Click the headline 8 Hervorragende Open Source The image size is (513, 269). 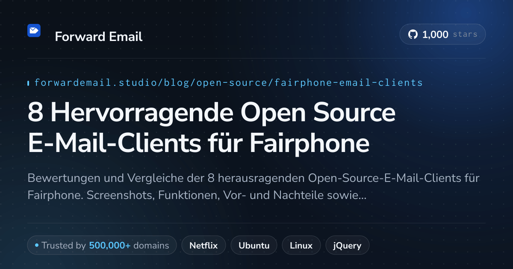(x=211, y=113)
